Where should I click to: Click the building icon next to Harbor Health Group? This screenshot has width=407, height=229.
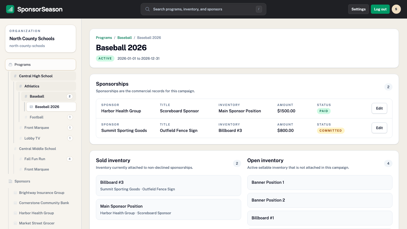click(15, 213)
